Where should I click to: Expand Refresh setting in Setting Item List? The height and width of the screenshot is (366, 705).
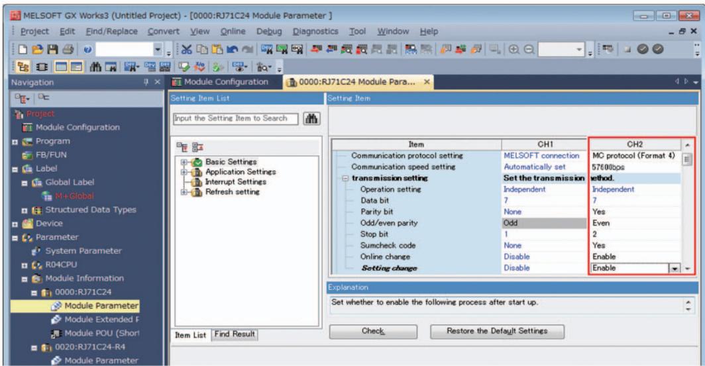[184, 192]
